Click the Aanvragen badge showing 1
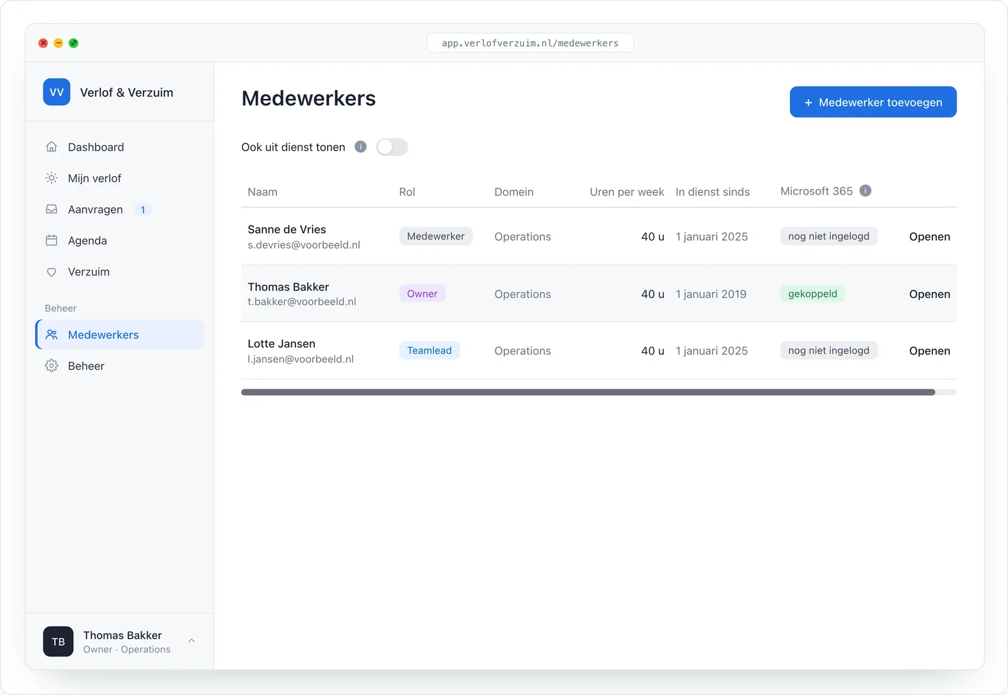 tap(143, 210)
